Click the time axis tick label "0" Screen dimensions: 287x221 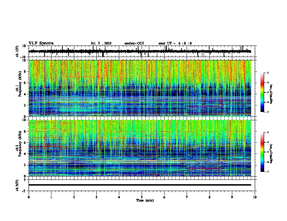[29, 197]
